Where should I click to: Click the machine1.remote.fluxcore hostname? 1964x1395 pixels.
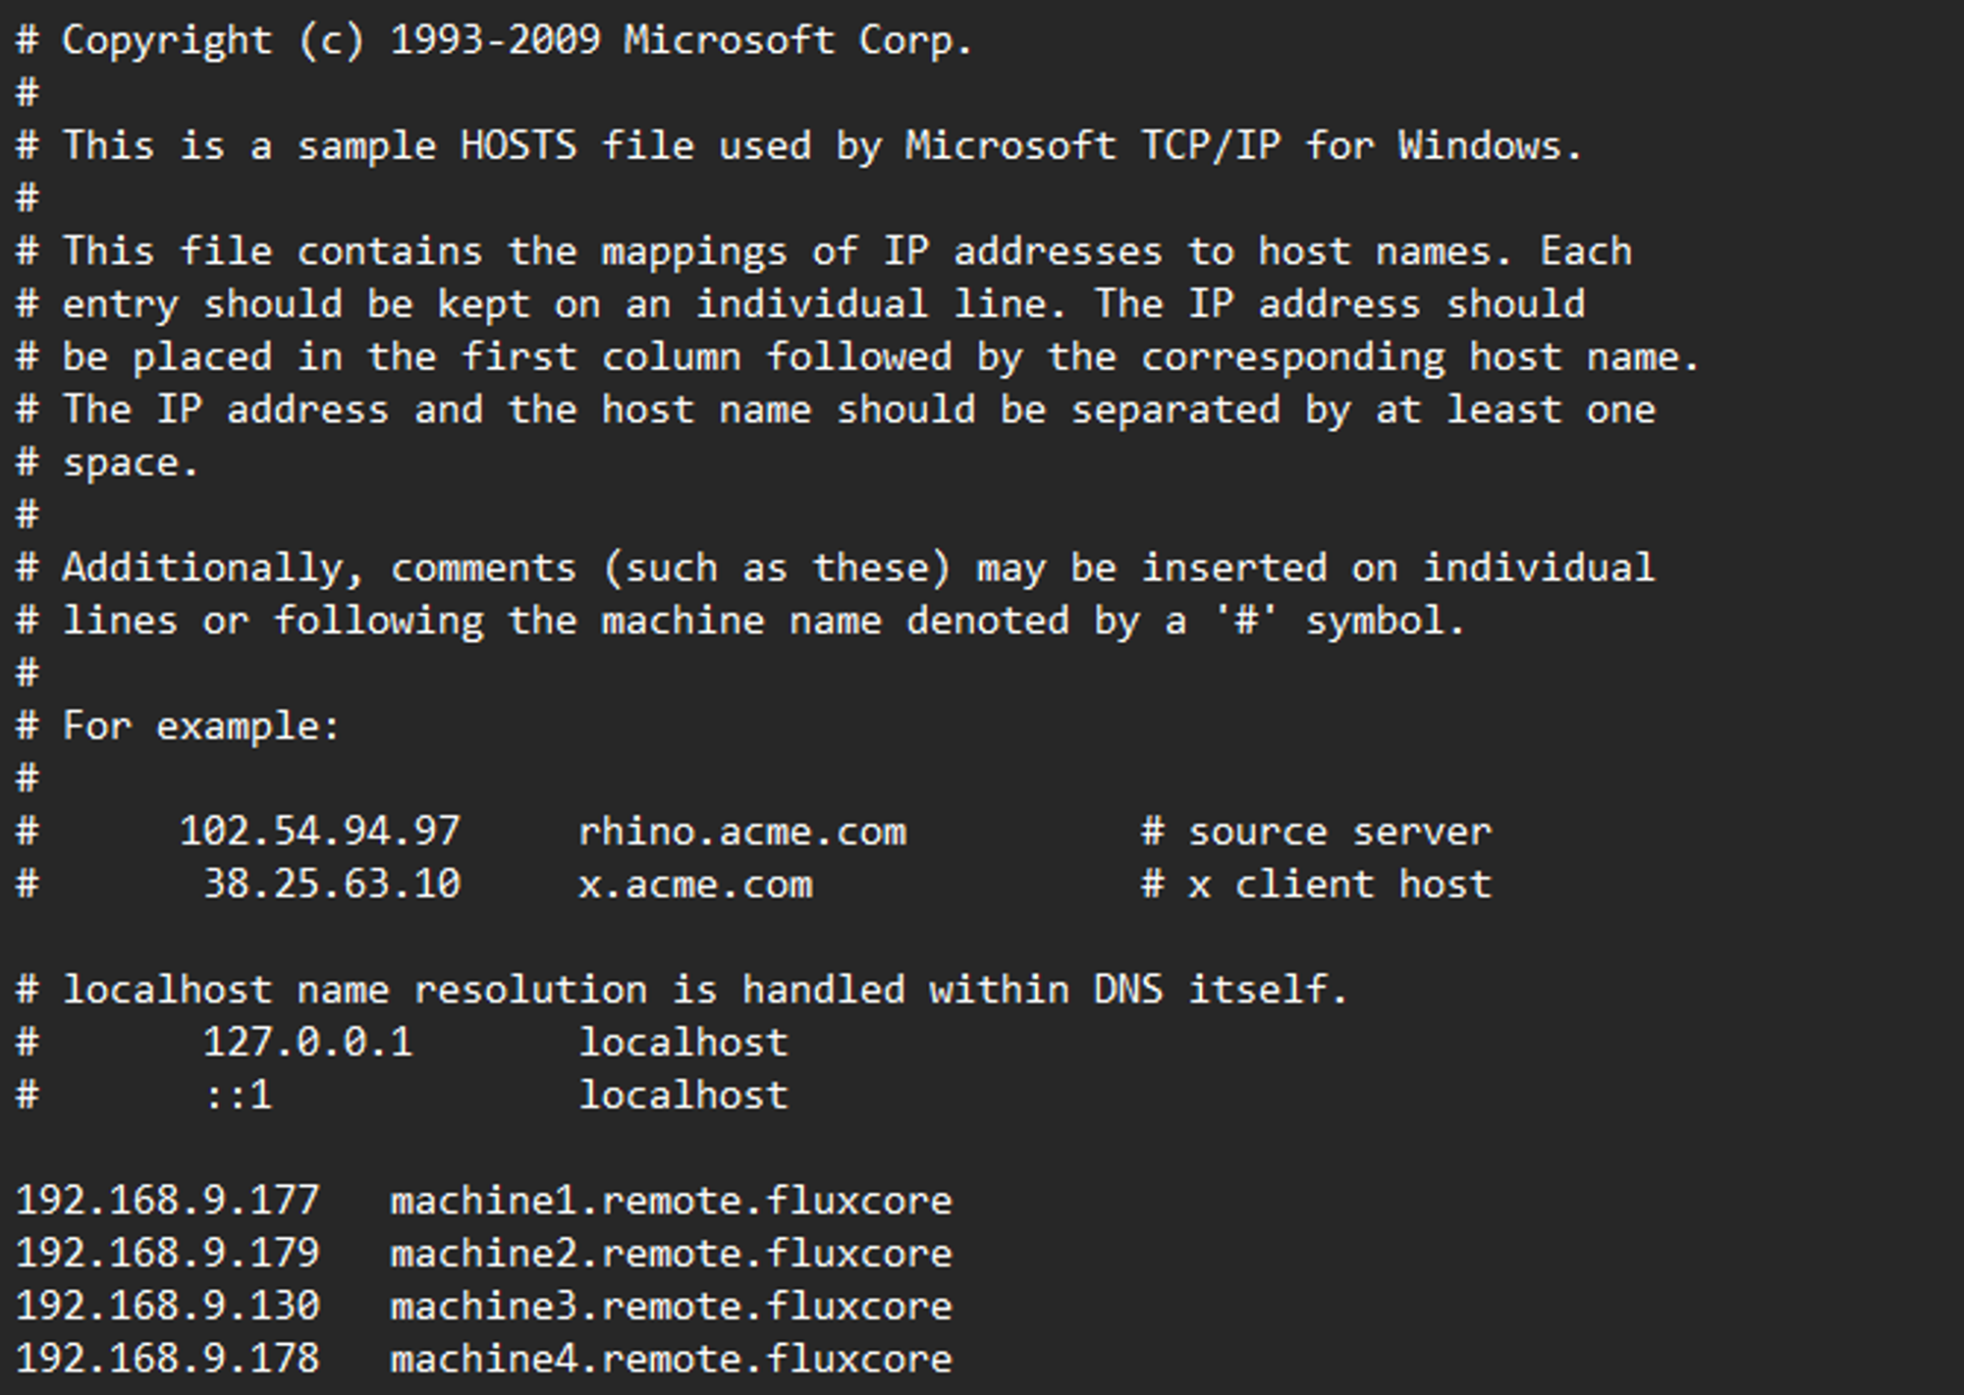point(671,1201)
